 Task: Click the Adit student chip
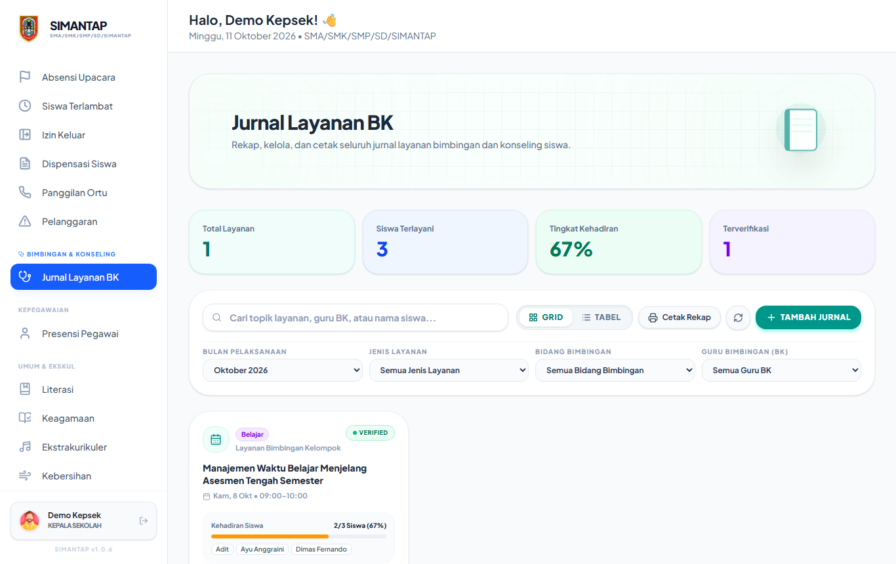coord(222,549)
